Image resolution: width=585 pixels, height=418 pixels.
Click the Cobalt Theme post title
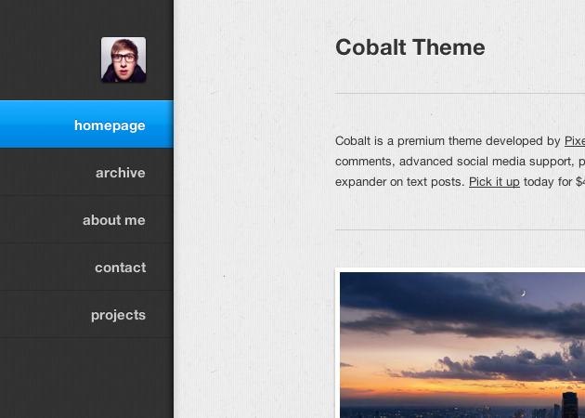(x=409, y=47)
